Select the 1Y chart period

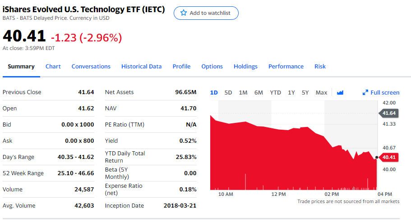(x=291, y=92)
